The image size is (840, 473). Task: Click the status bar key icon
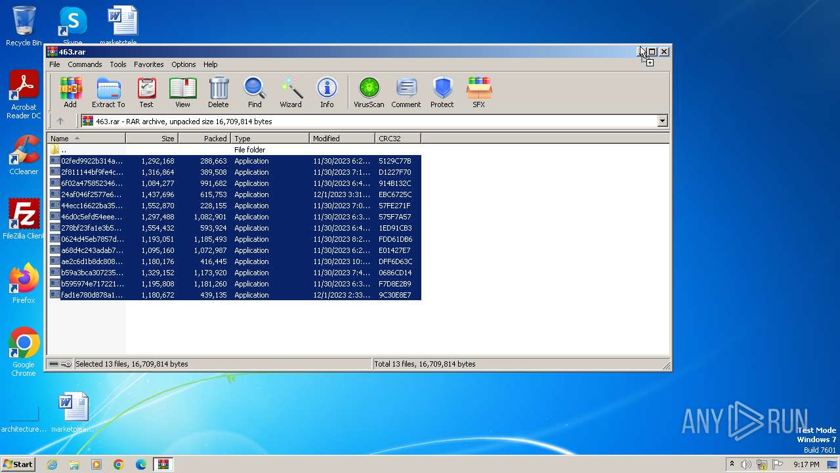(x=66, y=364)
